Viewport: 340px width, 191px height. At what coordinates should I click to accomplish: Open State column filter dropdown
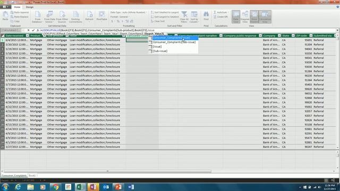[x=293, y=36]
